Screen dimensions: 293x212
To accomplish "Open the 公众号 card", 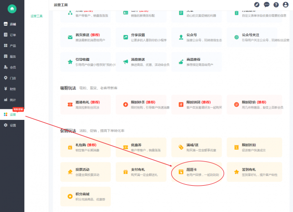I will 197,38.
